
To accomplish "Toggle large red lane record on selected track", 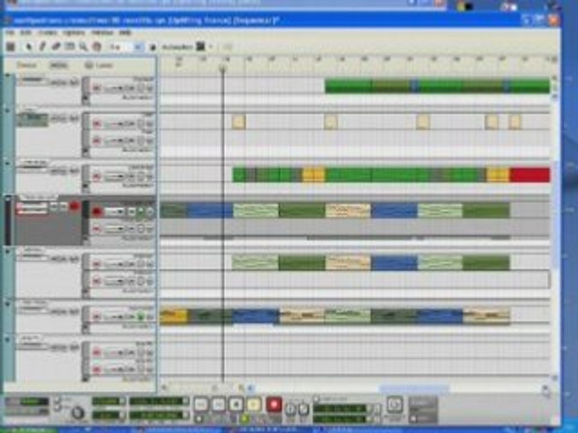I will tap(96, 211).
